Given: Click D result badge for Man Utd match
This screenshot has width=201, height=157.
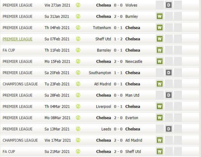Looking at the screenshot, I should (x=169, y=95).
